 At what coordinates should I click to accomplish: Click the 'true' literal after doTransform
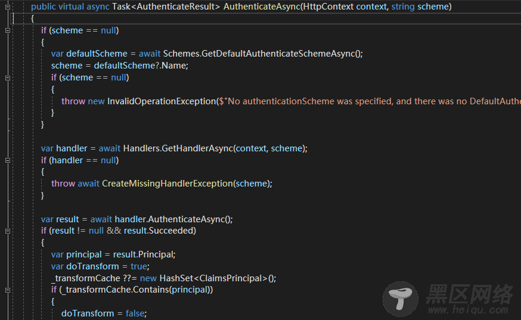139,266
